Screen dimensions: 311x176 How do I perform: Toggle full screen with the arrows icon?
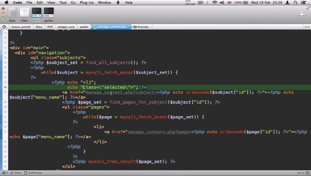308,8
